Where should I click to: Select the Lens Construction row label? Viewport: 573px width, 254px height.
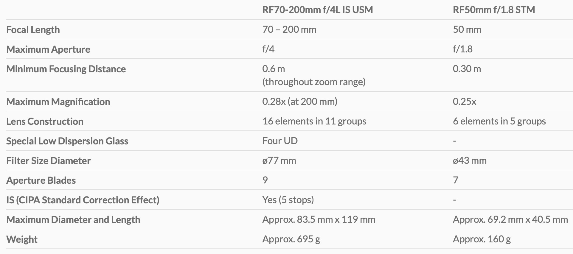[45, 121]
